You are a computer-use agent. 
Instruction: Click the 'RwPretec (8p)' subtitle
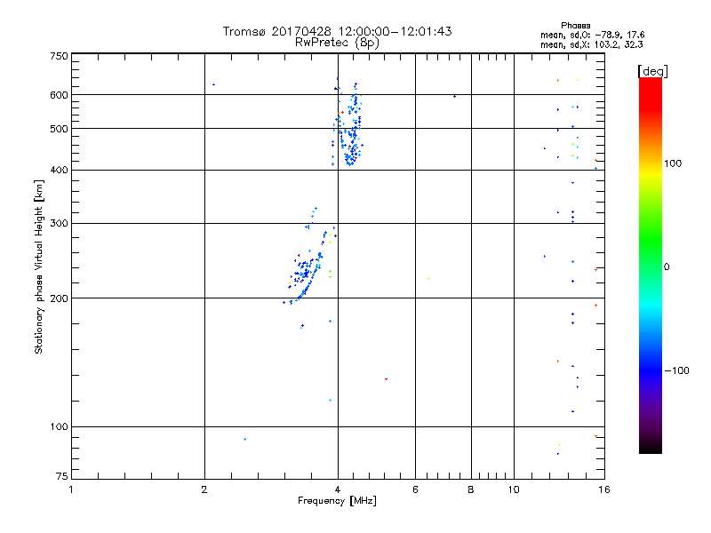[x=337, y=43]
